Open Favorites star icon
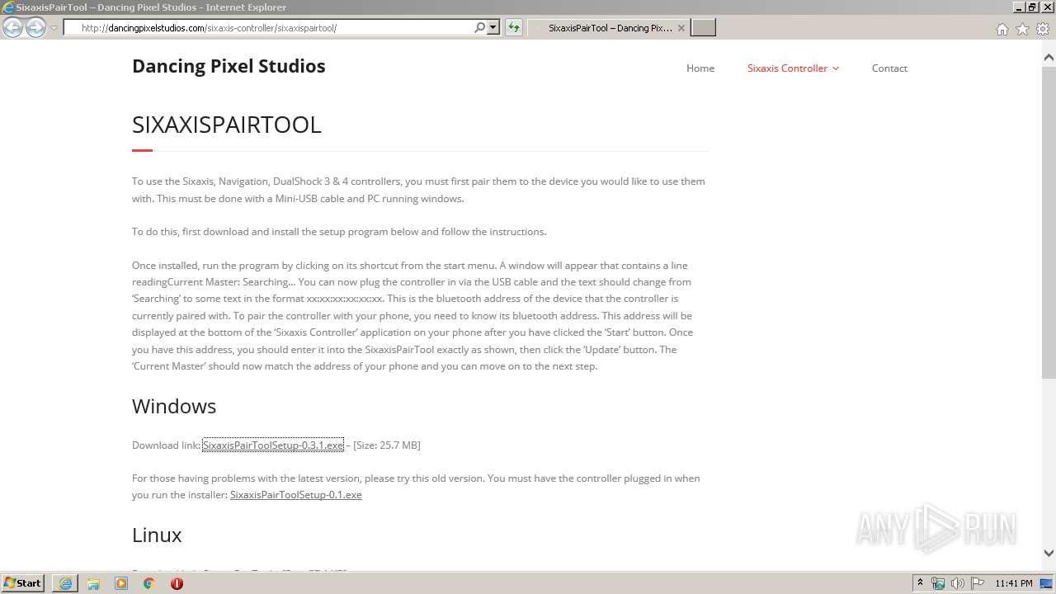 click(1022, 29)
